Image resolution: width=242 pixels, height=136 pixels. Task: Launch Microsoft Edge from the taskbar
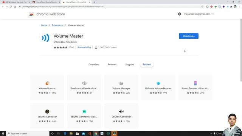pyautogui.click(x=65, y=133)
